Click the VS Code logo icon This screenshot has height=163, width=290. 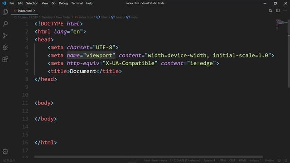tap(4, 3)
